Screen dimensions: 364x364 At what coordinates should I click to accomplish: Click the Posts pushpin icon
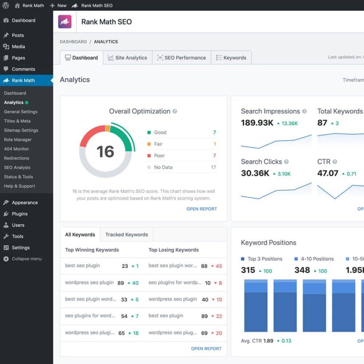6,35
